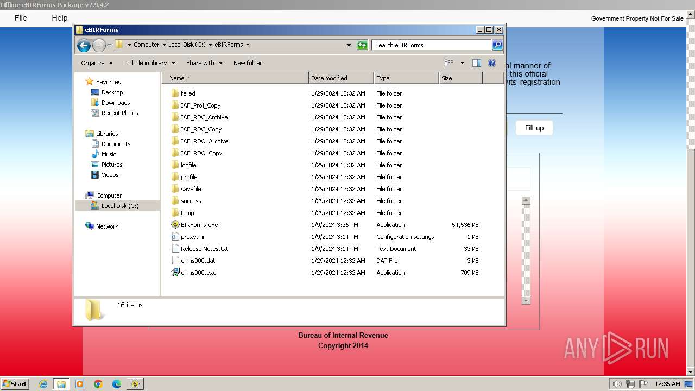Open the Videos library
Screen dimensions: 695x391
(110, 175)
